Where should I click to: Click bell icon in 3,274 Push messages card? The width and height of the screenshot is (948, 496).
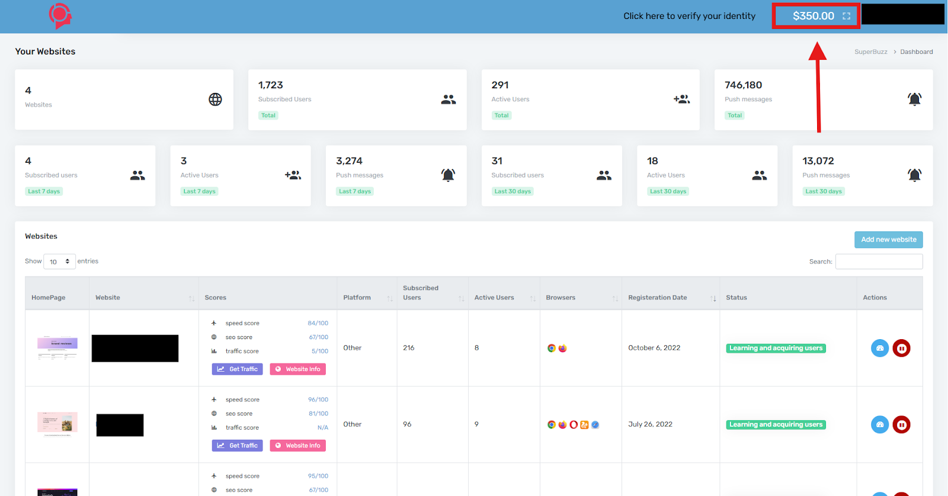click(448, 175)
